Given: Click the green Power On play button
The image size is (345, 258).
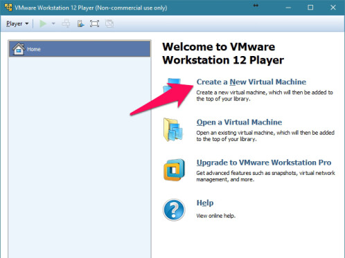Looking at the screenshot, I should pyautogui.click(x=43, y=24).
